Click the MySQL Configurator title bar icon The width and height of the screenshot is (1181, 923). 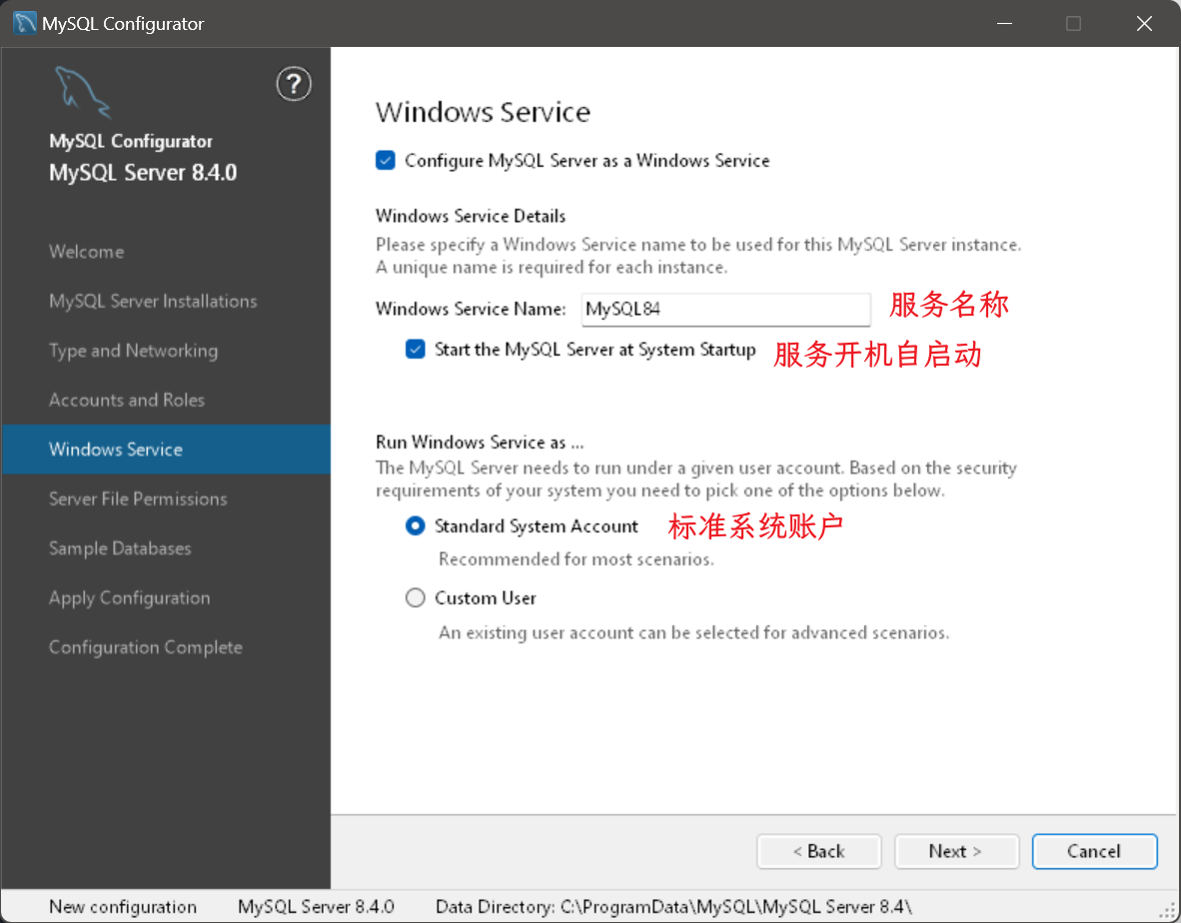(x=24, y=23)
